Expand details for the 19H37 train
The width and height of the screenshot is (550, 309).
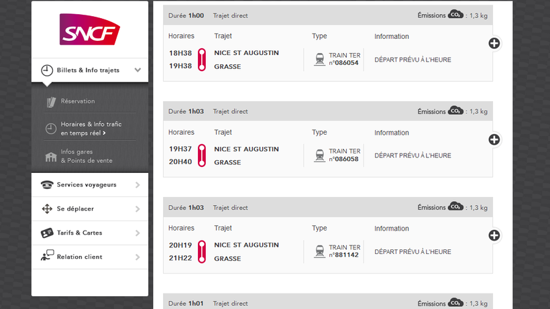(494, 139)
